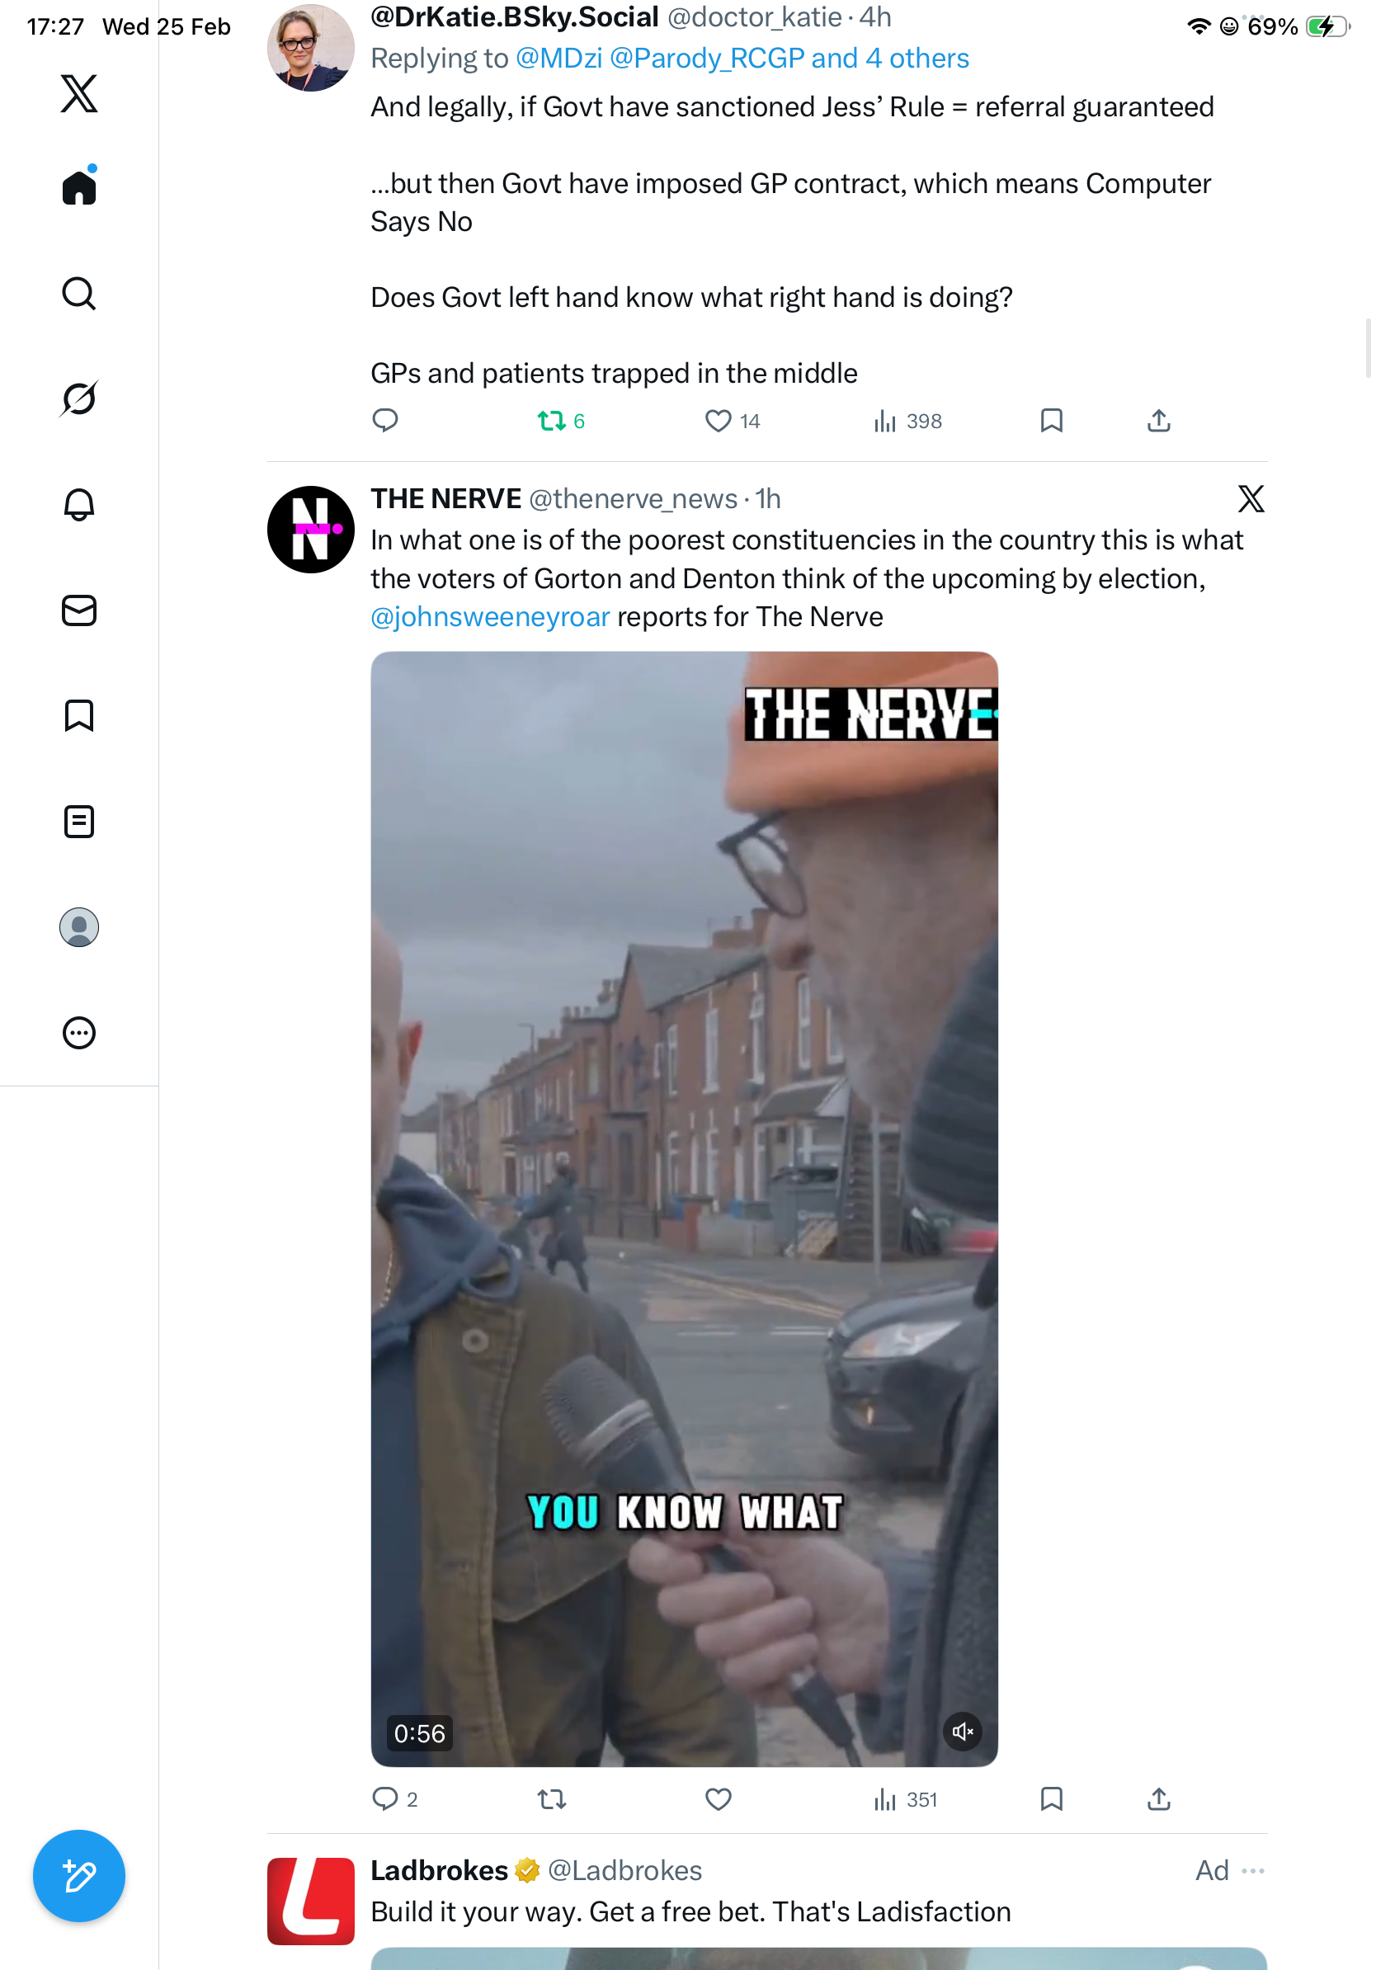Like THE NERVE's video post
The width and height of the screenshot is (1376, 1970).
pyautogui.click(x=718, y=1799)
